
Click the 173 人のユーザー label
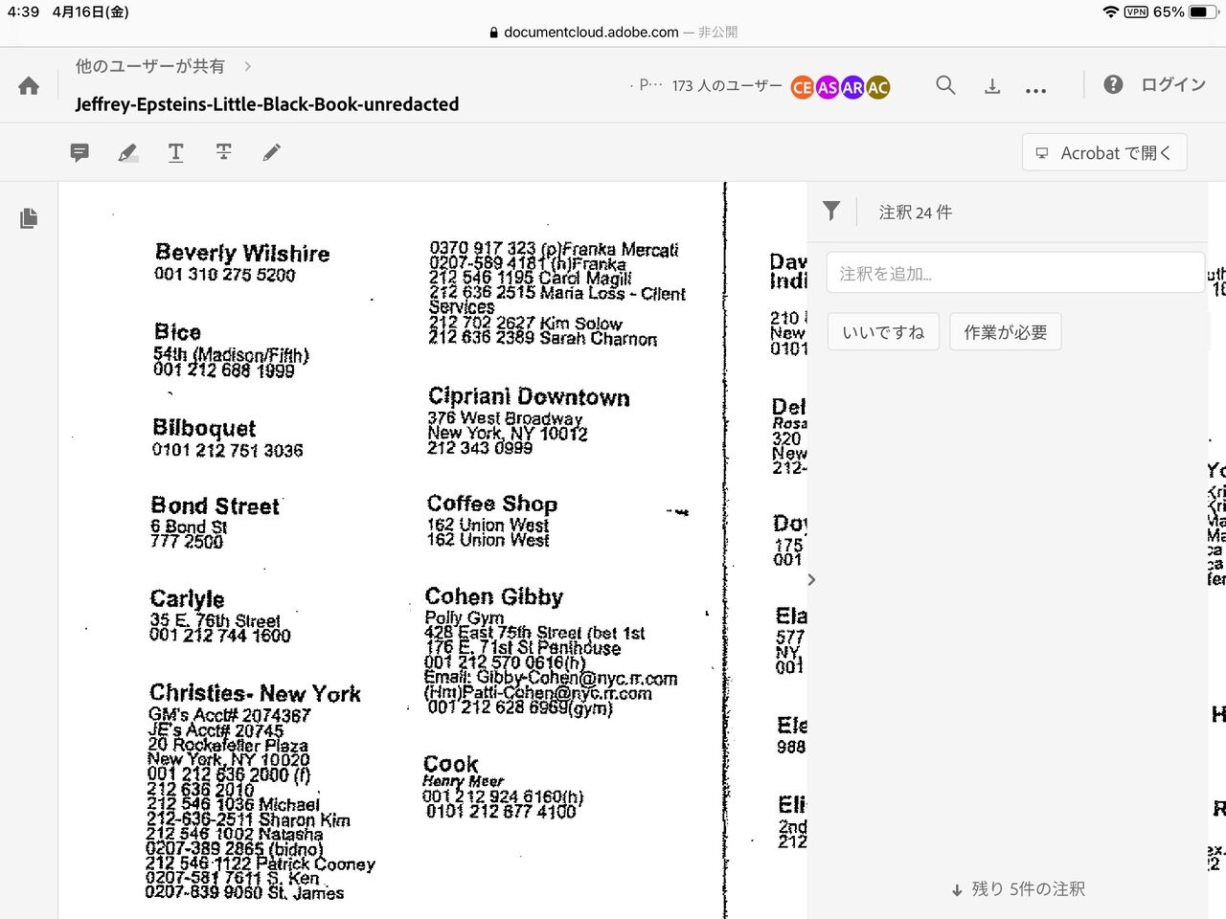[x=727, y=86]
